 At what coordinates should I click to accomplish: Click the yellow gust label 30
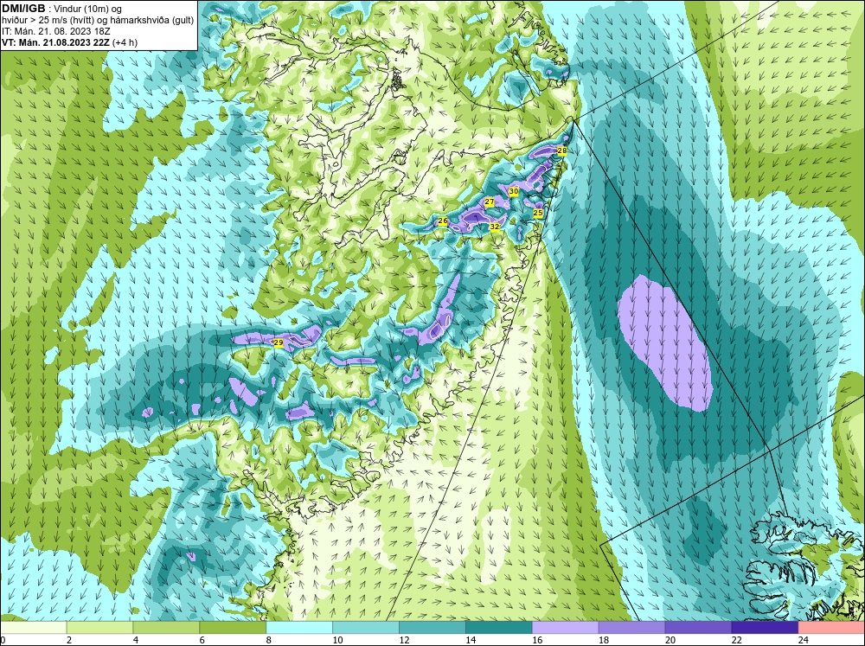coord(514,191)
